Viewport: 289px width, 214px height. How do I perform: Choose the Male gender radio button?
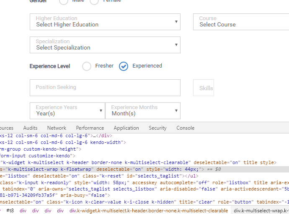click(x=63, y=1)
